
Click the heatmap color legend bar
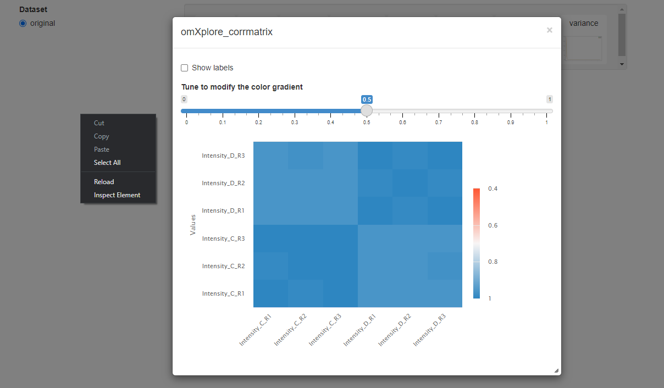(477, 243)
